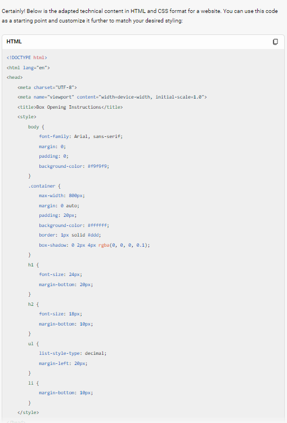Click 'font-family: Arial, sans-serif;' line
Screen dimensions: 287x423
click(x=80, y=136)
